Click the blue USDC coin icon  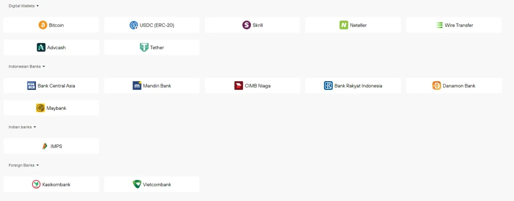click(x=134, y=25)
